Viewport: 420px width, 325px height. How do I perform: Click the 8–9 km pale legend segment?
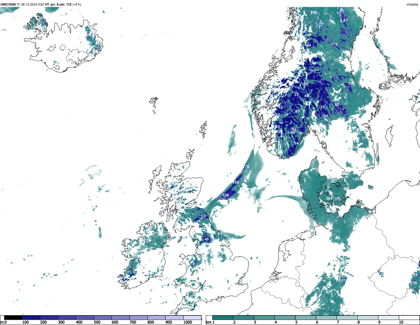pyautogui.click(x=368, y=317)
